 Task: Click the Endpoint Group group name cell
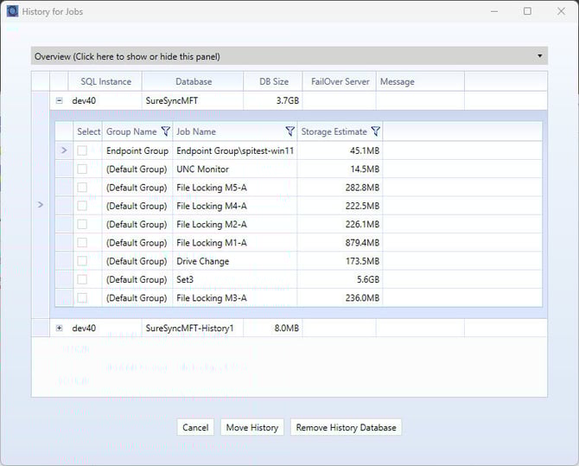pos(137,150)
